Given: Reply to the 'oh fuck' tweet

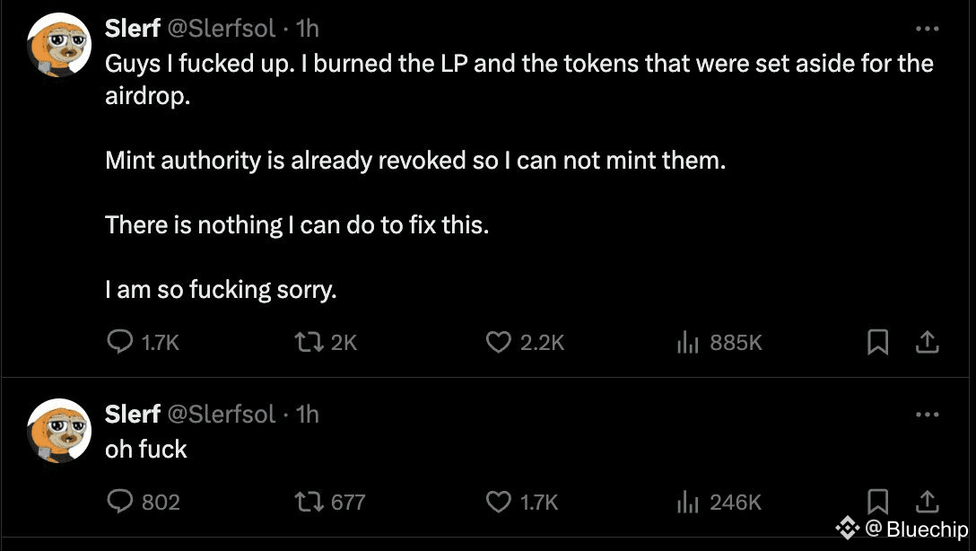Looking at the screenshot, I should click(x=120, y=502).
